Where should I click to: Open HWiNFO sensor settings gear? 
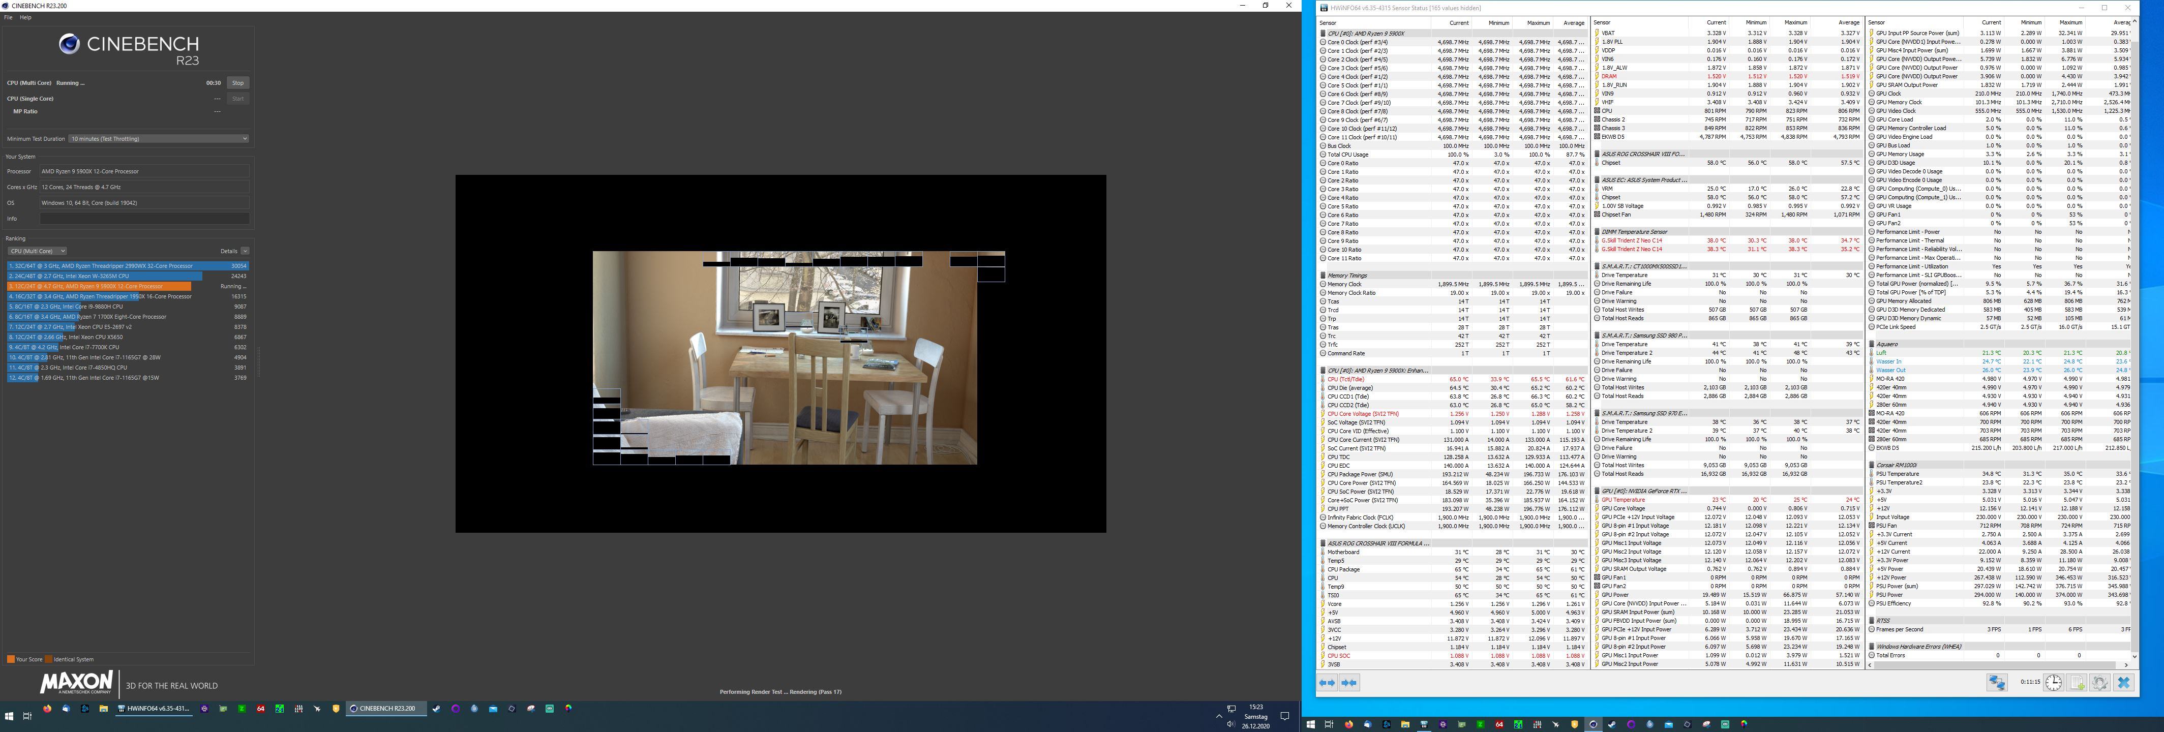point(2100,683)
